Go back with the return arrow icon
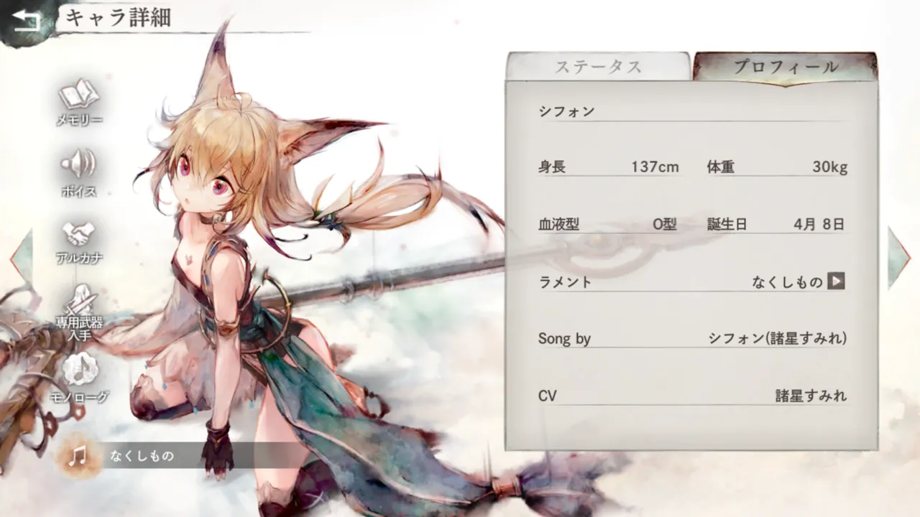Image resolution: width=920 pixels, height=517 pixels. pos(27,20)
